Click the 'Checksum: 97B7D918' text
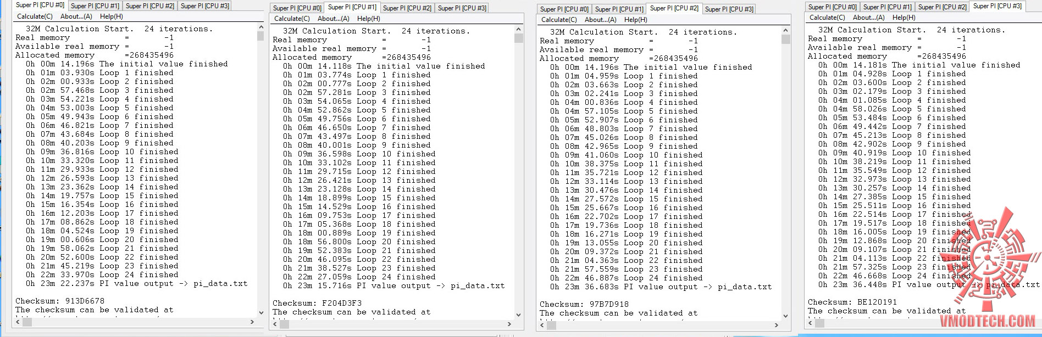 pos(584,305)
